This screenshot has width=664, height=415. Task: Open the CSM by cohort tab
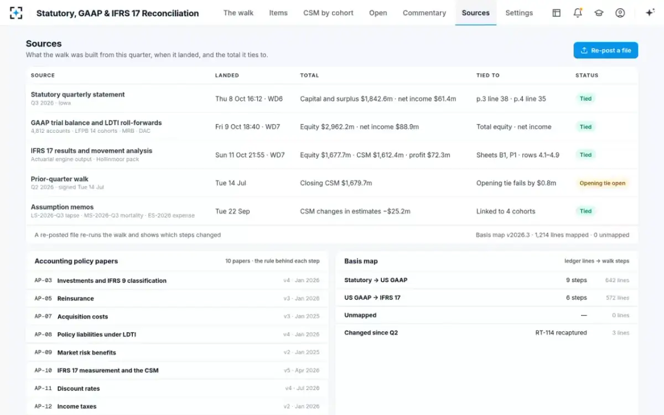tap(328, 13)
